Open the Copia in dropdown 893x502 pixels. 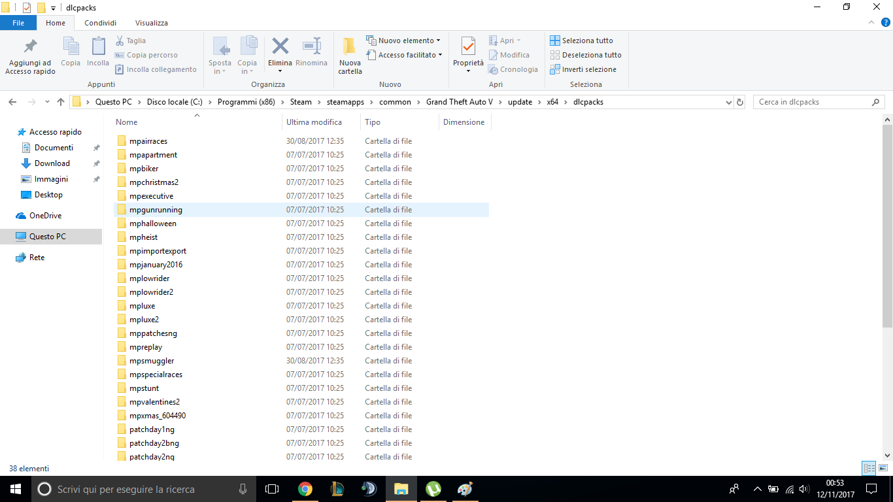[x=247, y=67]
